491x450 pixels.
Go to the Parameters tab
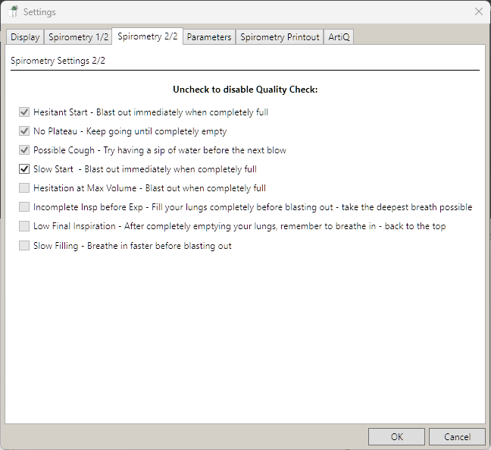[x=209, y=37]
